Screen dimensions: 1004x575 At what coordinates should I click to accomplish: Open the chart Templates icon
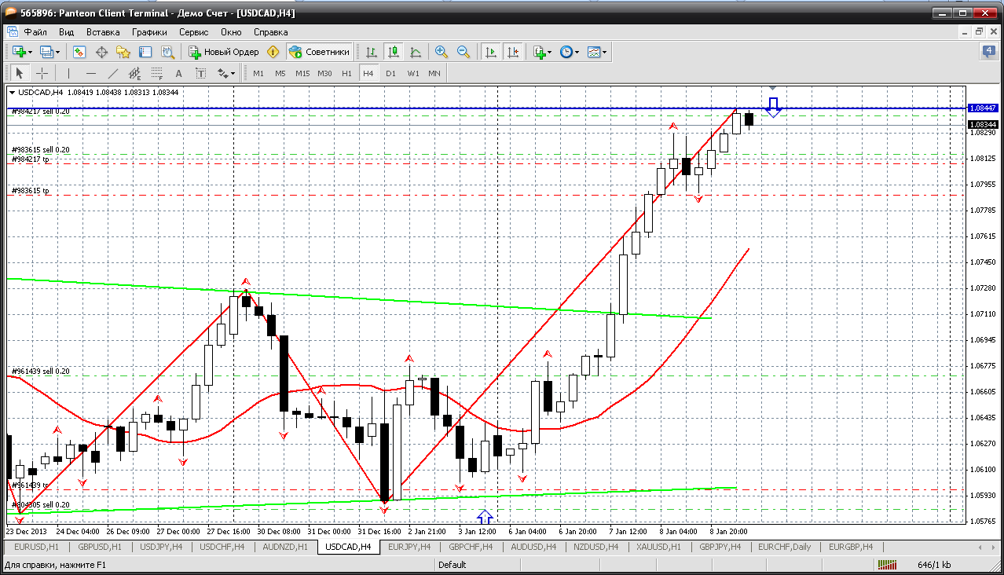point(594,52)
